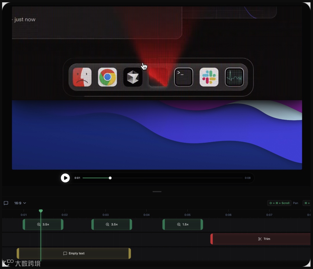313x269 pixels.
Task: Play the video preview
Action: point(65,178)
